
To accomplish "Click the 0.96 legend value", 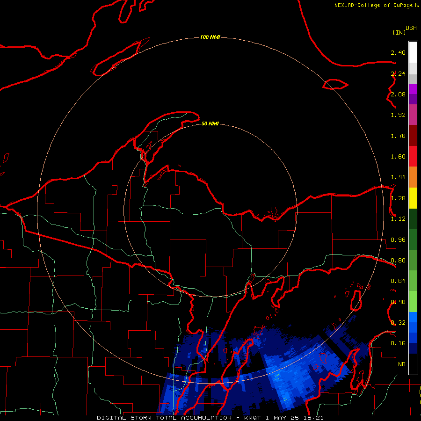I will (398, 240).
